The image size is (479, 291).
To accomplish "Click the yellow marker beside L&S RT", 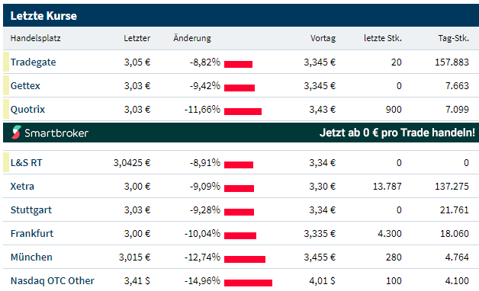I will point(6,162).
